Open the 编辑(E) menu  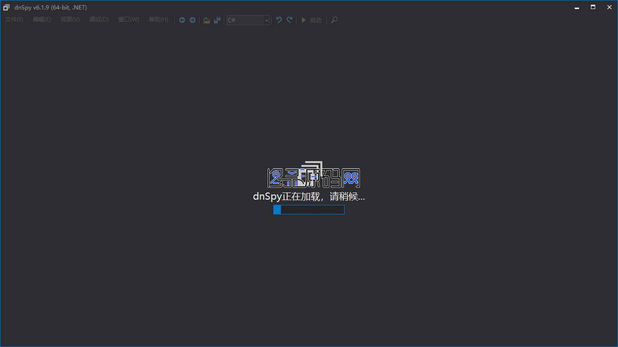coord(42,19)
